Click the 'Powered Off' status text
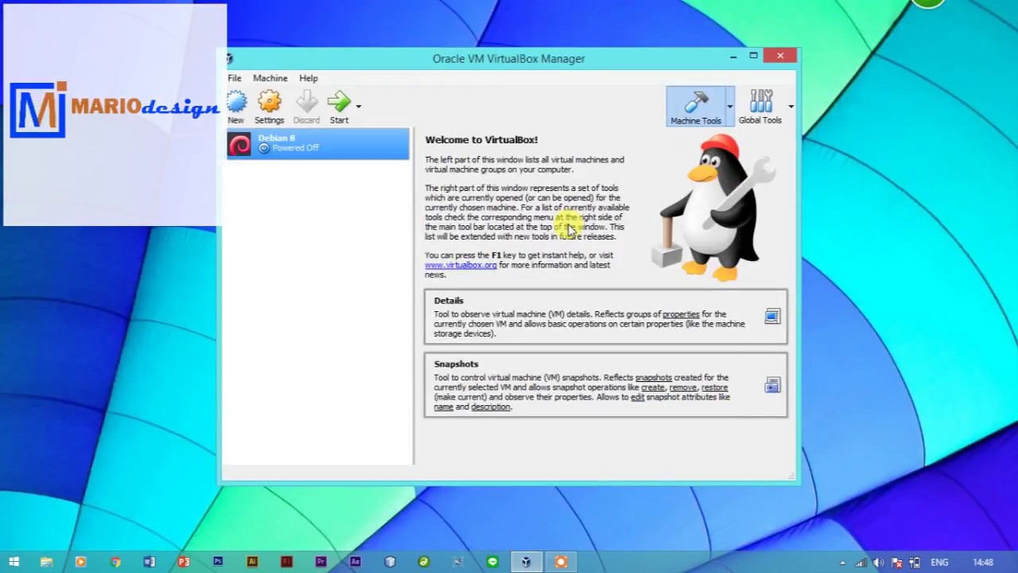Viewport: 1018px width, 573px height. (x=295, y=148)
